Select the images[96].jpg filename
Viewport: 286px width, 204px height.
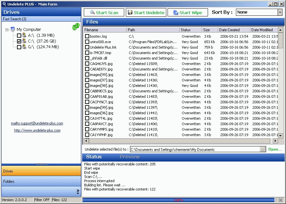pyautogui.click(x=101, y=113)
